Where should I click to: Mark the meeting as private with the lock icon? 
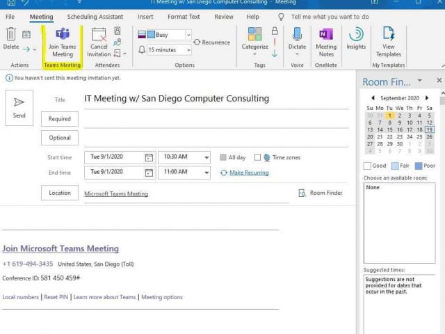pyautogui.click(x=275, y=31)
